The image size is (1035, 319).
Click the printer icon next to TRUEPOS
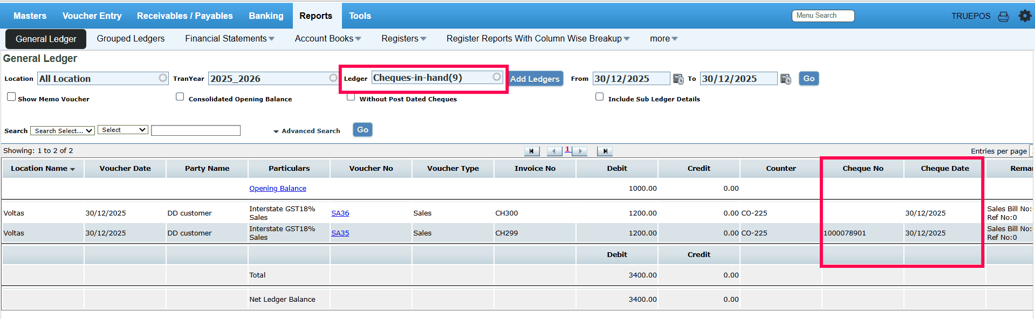click(1003, 16)
